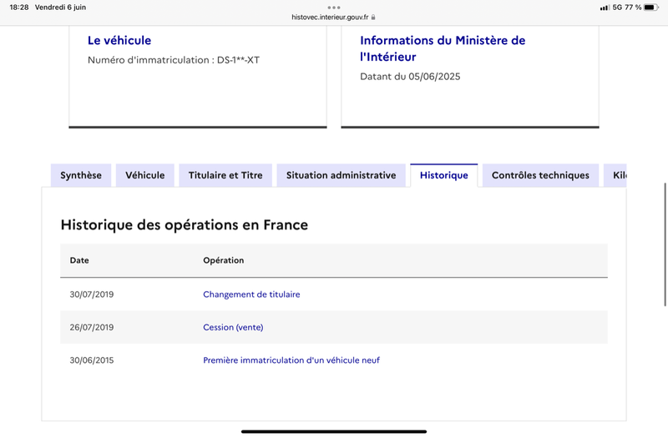Select the Historique tab
Image resolution: width=668 pixels, height=438 pixels.
pos(444,175)
